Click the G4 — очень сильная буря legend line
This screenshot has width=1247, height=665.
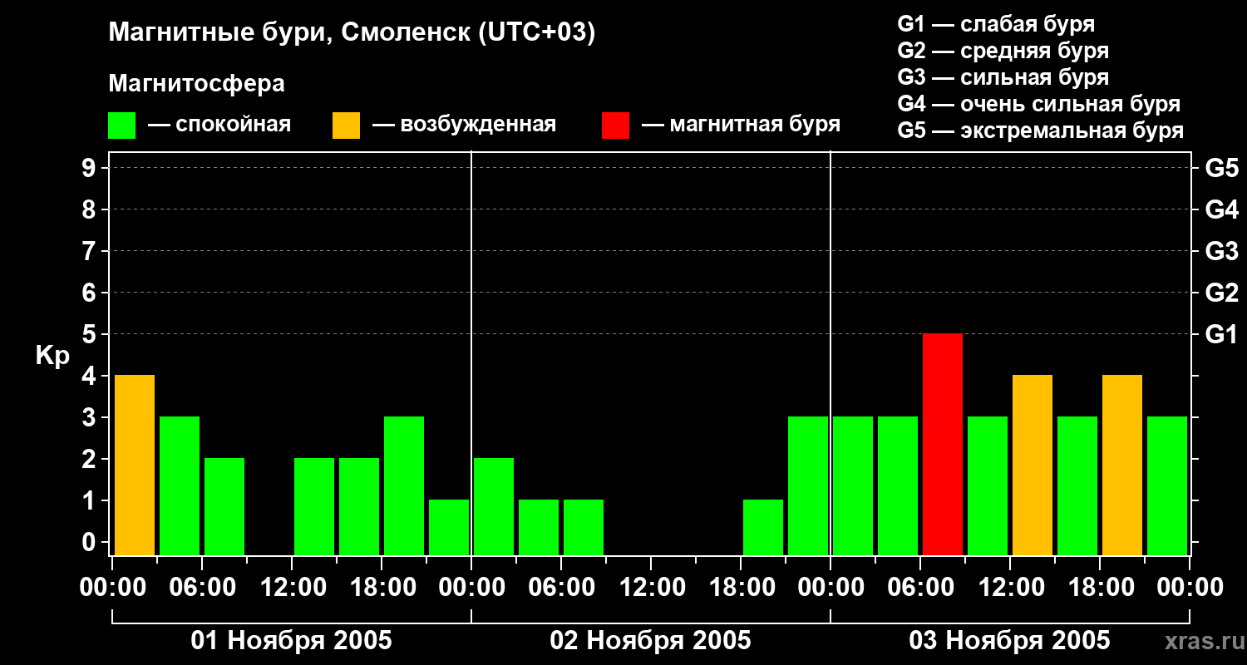click(x=1039, y=104)
